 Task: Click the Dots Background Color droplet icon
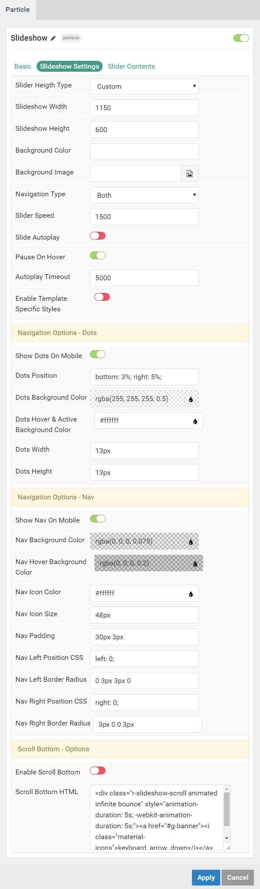click(191, 399)
